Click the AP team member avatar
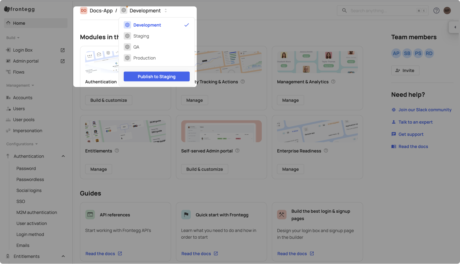 point(396,53)
